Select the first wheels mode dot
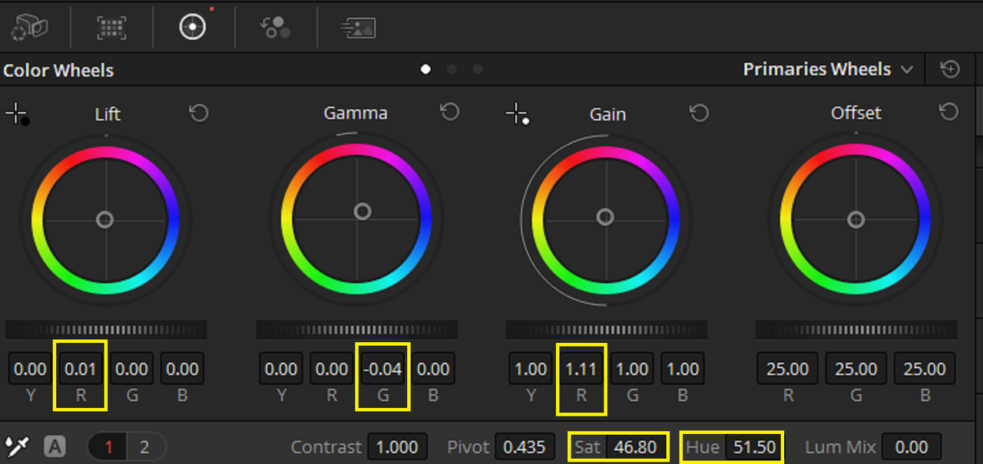This screenshot has height=464, width=983. click(426, 69)
